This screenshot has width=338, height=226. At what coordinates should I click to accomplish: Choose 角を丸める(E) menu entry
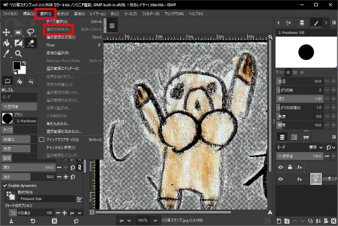coord(70,124)
